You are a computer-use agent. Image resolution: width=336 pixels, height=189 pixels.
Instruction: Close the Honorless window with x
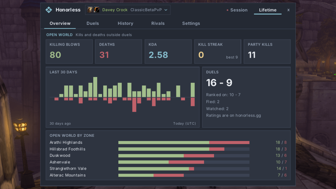pyautogui.click(x=288, y=10)
